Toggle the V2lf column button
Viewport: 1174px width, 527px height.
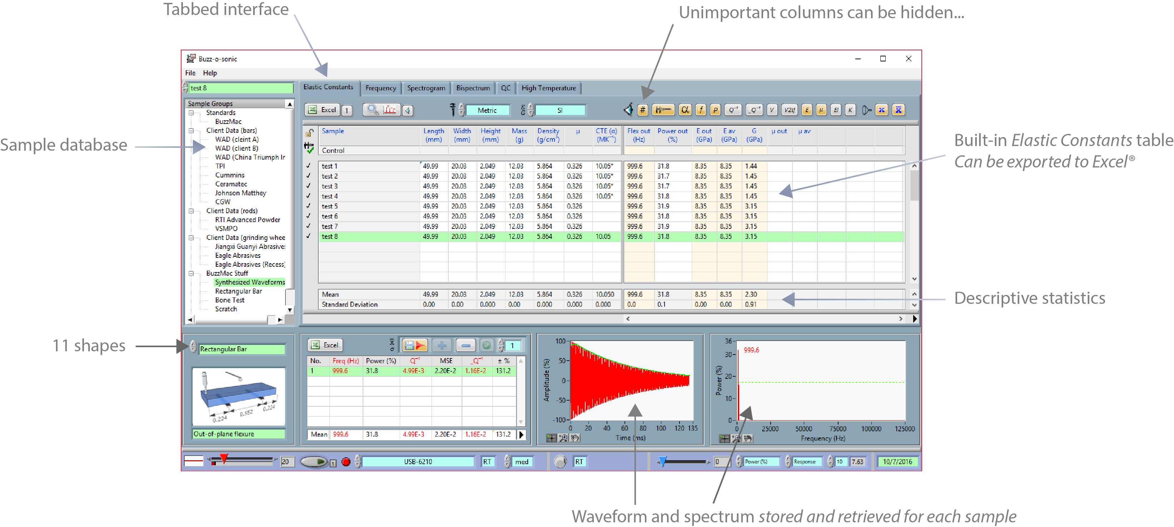[x=789, y=110]
